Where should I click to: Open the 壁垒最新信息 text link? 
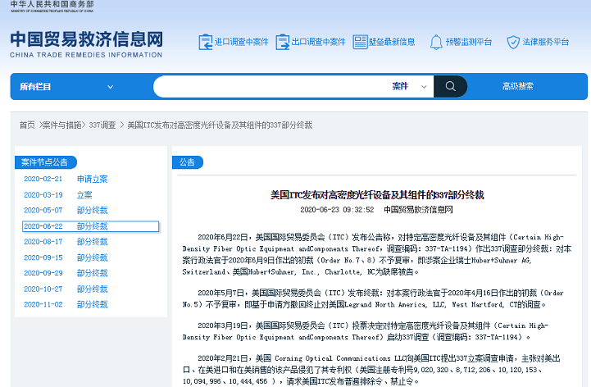[392, 42]
